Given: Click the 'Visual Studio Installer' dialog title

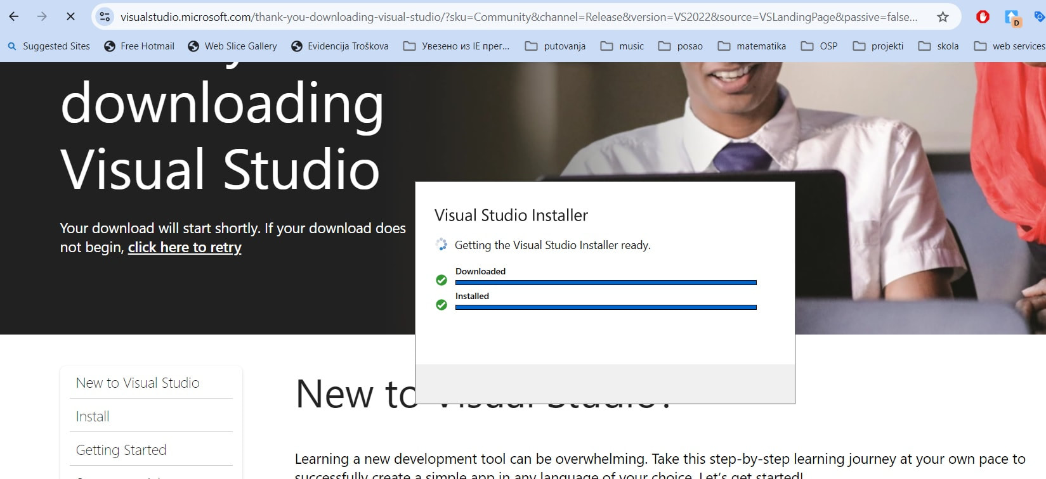Looking at the screenshot, I should point(511,215).
